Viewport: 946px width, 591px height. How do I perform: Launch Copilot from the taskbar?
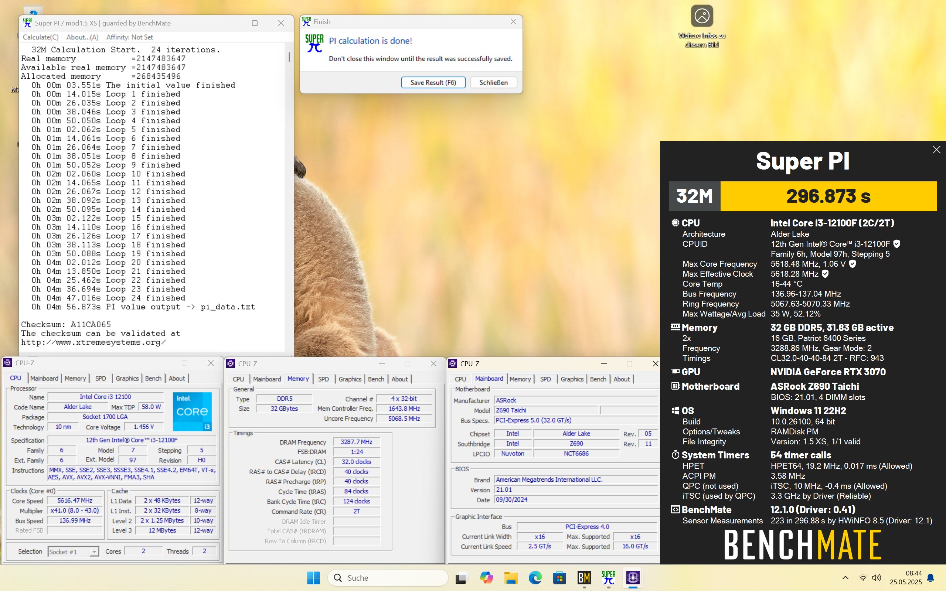coord(486,578)
